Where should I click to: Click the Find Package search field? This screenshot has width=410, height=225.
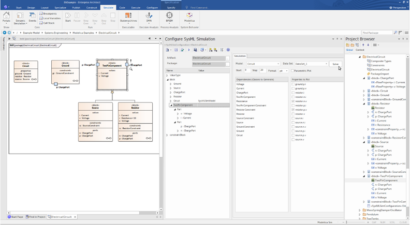tap(377, 33)
